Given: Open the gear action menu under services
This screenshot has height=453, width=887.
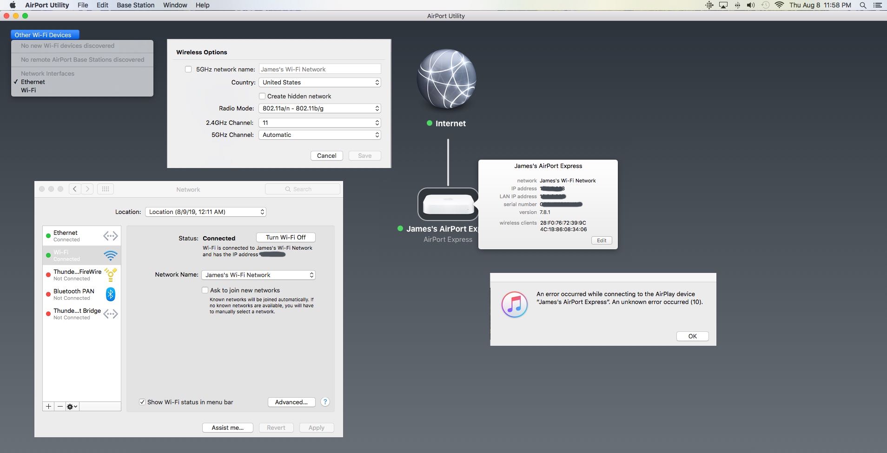Looking at the screenshot, I should tap(72, 406).
